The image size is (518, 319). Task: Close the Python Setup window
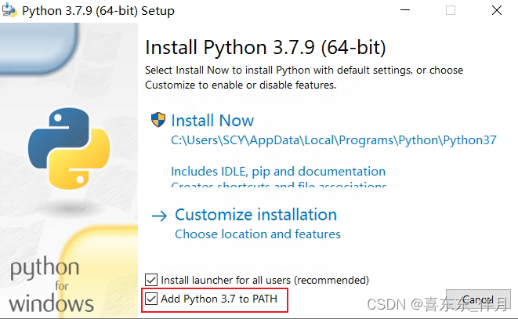click(497, 10)
